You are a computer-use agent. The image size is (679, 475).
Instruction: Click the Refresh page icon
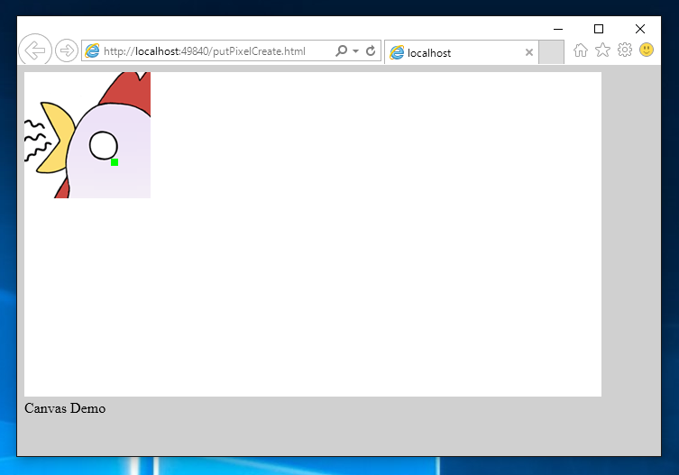tap(371, 50)
